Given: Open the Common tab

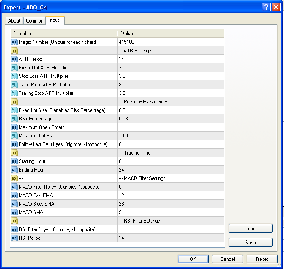Looking at the screenshot, I should click(x=34, y=21).
